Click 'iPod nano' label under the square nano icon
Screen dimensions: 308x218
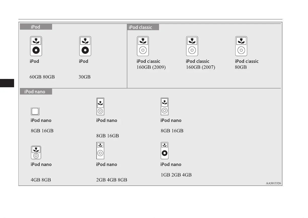(41, 120)
